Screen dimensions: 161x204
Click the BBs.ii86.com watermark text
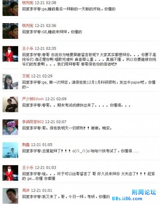coord(127,199)
